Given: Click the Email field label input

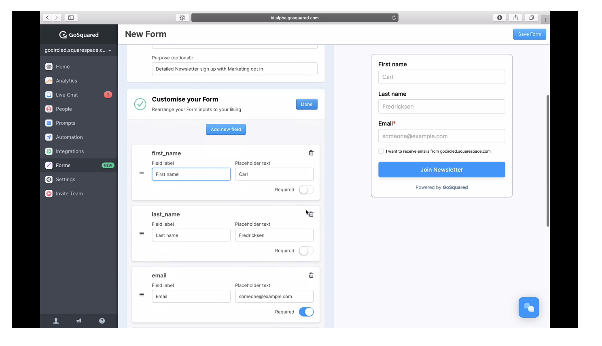Looking at the screenshot, I should pyautogui.click(x=191, y=296).
